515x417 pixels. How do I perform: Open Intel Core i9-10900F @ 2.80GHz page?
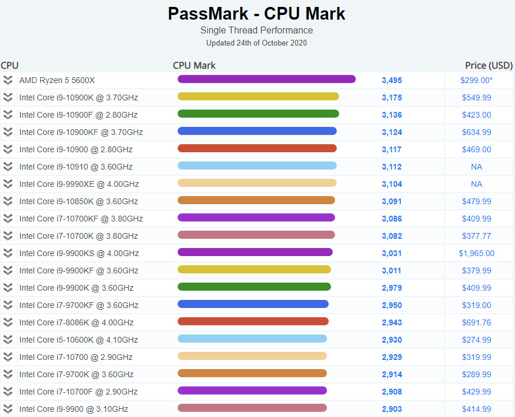78,115
